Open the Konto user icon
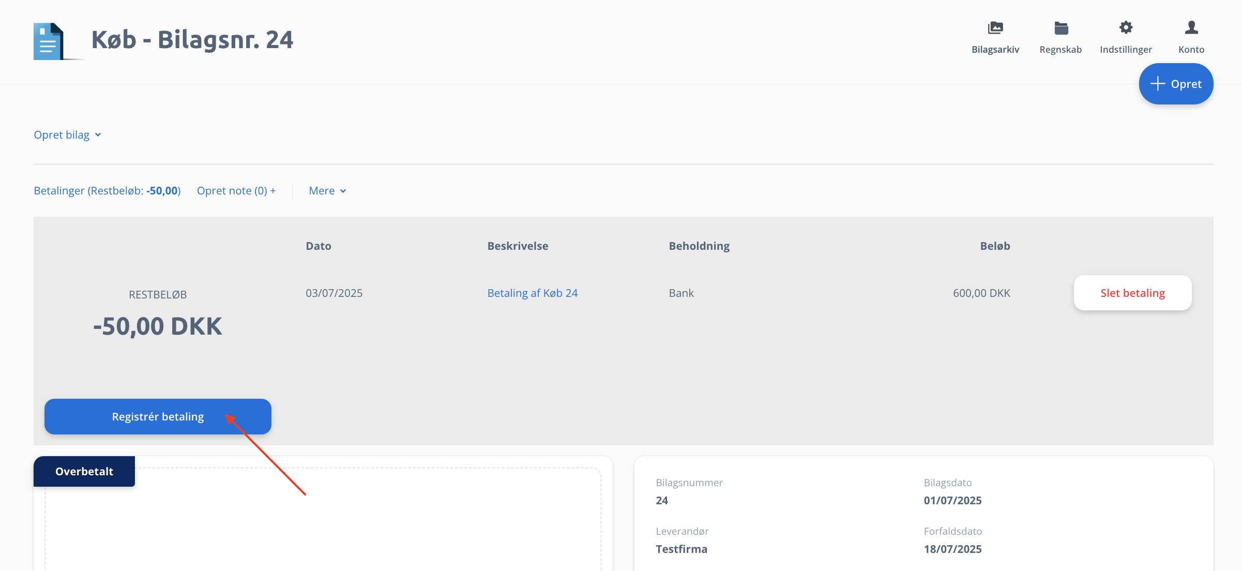Image resolution: width=1242 pixels, height=571 pixels. coord(1191,27)
